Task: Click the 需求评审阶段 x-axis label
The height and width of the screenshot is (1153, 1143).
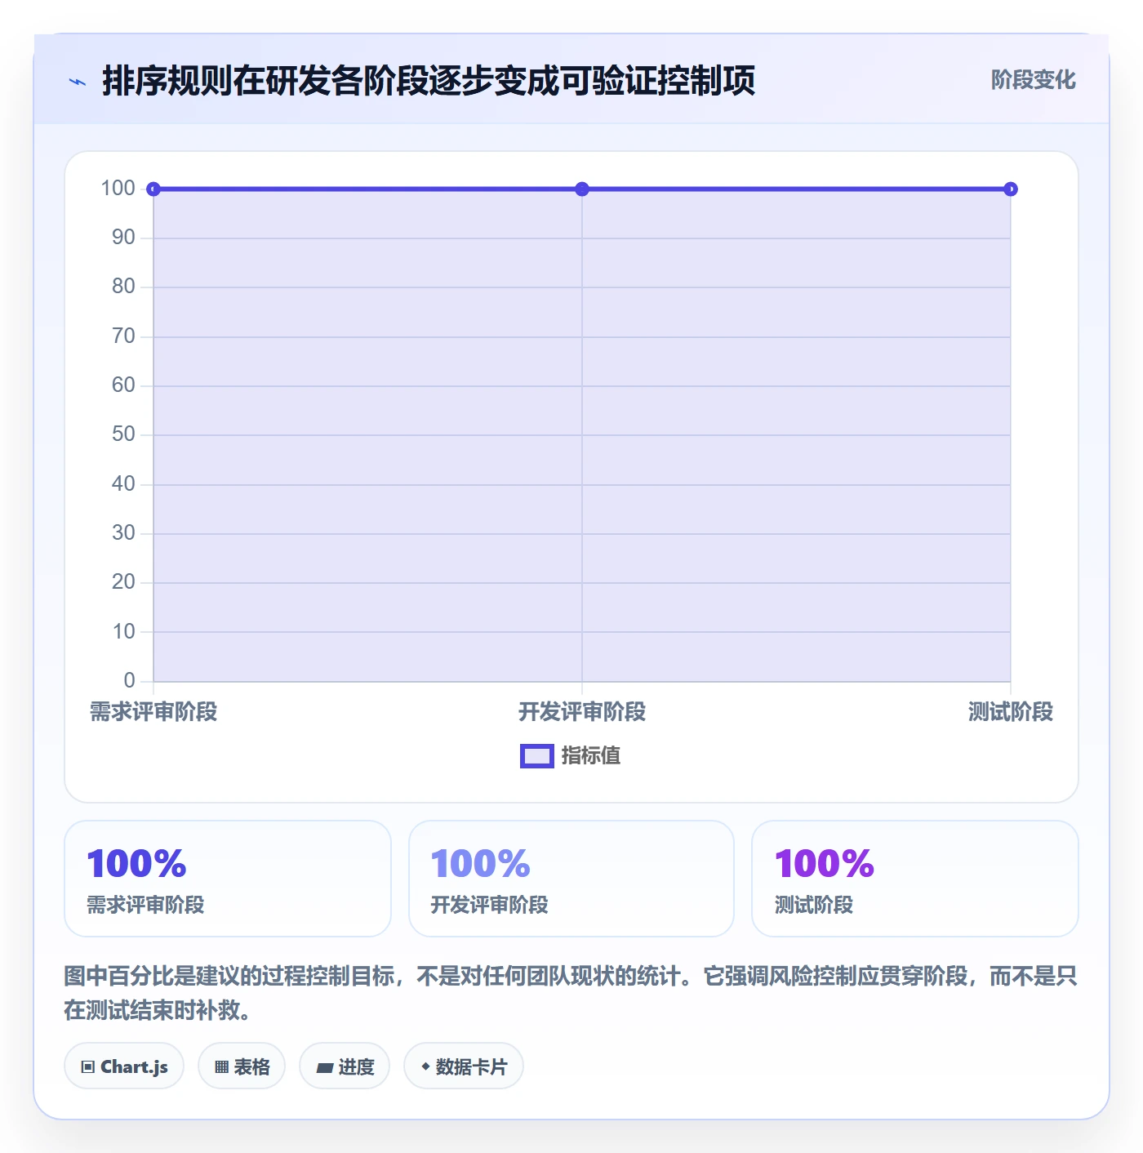Action: coord(153,712)
